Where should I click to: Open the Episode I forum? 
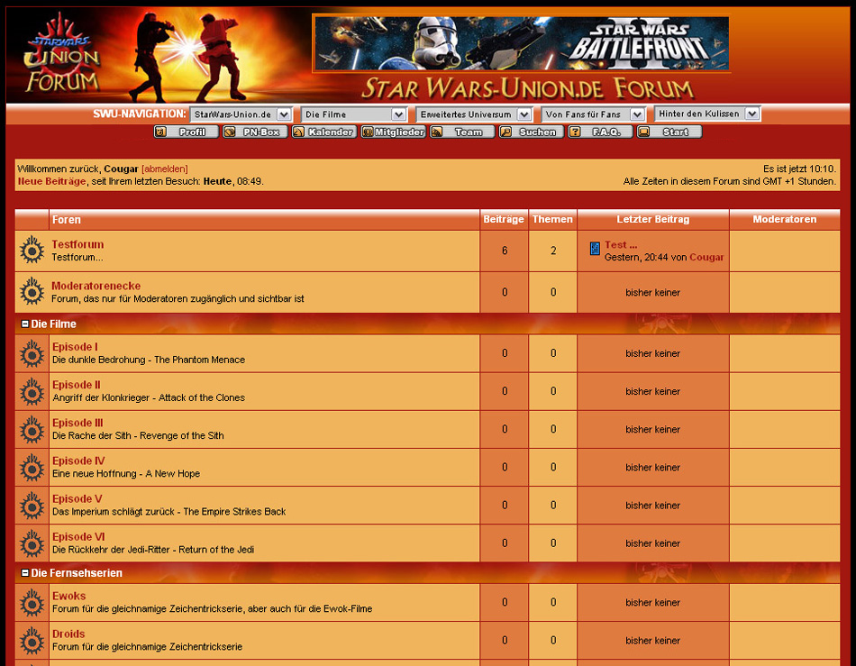76,347
